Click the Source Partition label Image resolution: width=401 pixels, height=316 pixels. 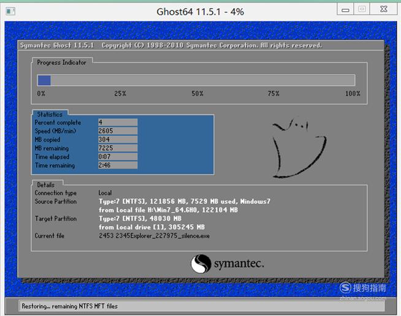point(56,201)
